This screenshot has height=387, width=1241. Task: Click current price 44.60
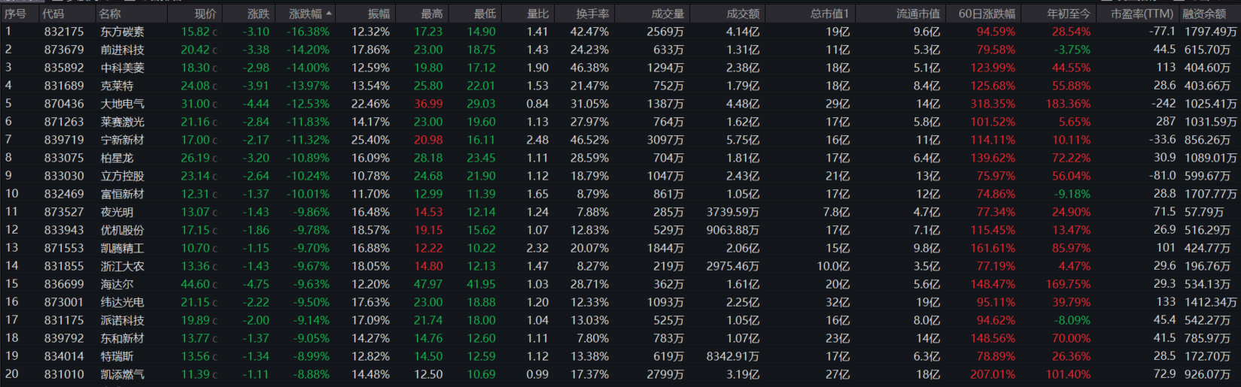[x=195, y=284]
